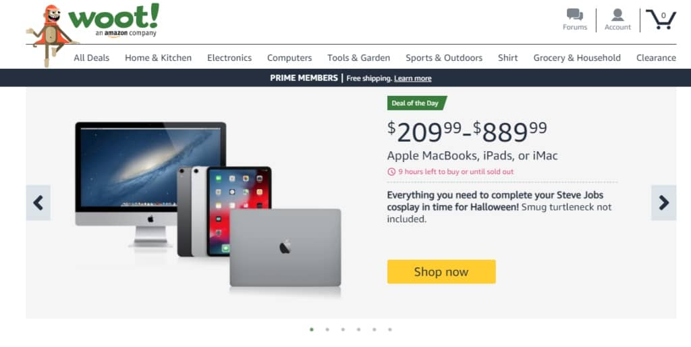This screenshot has width=691, height=347.
Task: Open the Home & Kitchen category
Action: pyautogui.click(x=158, y=58)
